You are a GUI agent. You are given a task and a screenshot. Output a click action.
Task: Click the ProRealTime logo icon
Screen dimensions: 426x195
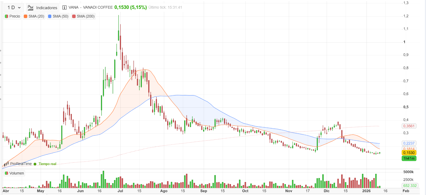click(6, 164)
